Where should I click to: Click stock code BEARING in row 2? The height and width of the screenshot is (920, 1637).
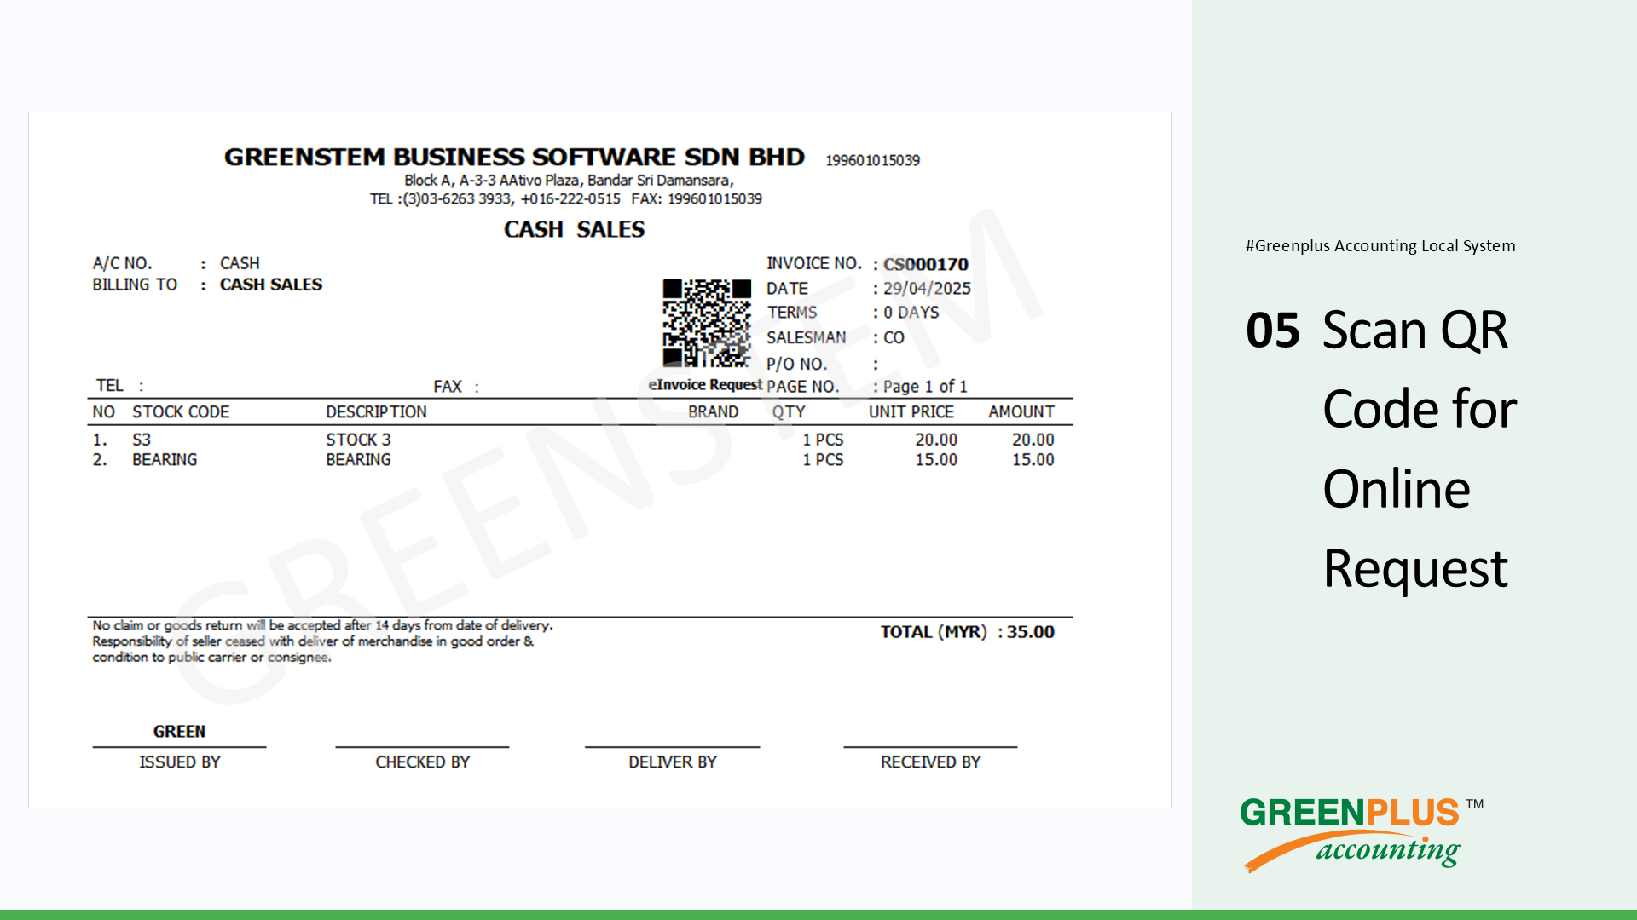(165, 460)
